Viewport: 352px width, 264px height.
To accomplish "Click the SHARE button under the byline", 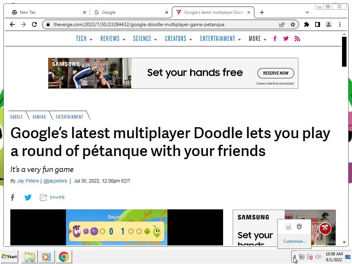I will (x=52, y=197).
